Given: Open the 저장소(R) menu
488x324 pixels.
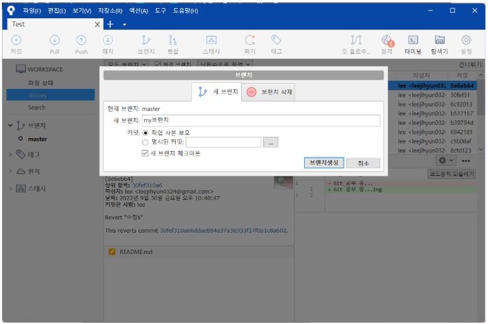Looking at the screenshot, I should (x=110, y=11).
